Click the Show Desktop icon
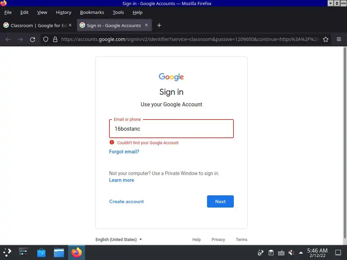Screen dimensions: 347x260 coord(338,253)
